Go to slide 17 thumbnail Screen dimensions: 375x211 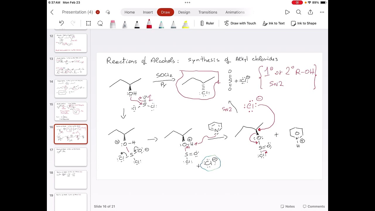(71, 157)
